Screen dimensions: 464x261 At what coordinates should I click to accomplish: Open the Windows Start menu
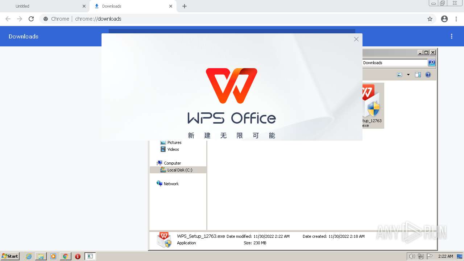click(10, 256)
